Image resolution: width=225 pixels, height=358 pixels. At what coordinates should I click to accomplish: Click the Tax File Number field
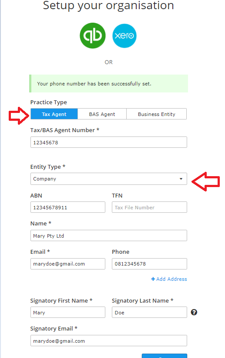pyautogui.click(x=150, y=207)
